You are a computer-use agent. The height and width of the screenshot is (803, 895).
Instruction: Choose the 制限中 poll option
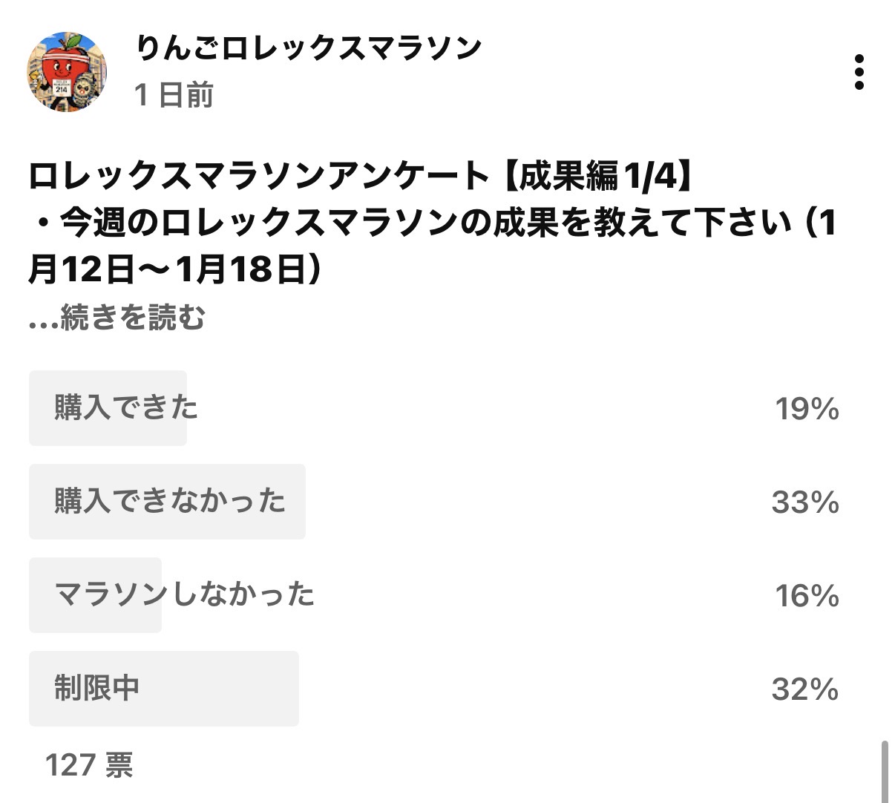point(97,689)
